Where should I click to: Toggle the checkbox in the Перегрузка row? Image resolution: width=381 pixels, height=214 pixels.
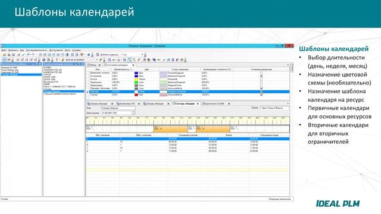point(261,82)
